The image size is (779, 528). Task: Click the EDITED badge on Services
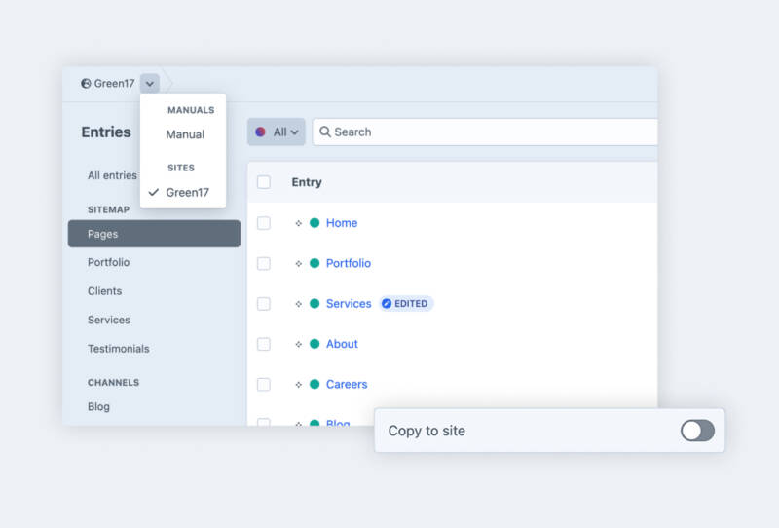tap(405, 304)
